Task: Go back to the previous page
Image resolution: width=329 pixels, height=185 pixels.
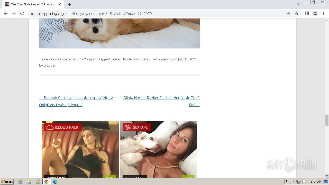Action: (6, 13)
